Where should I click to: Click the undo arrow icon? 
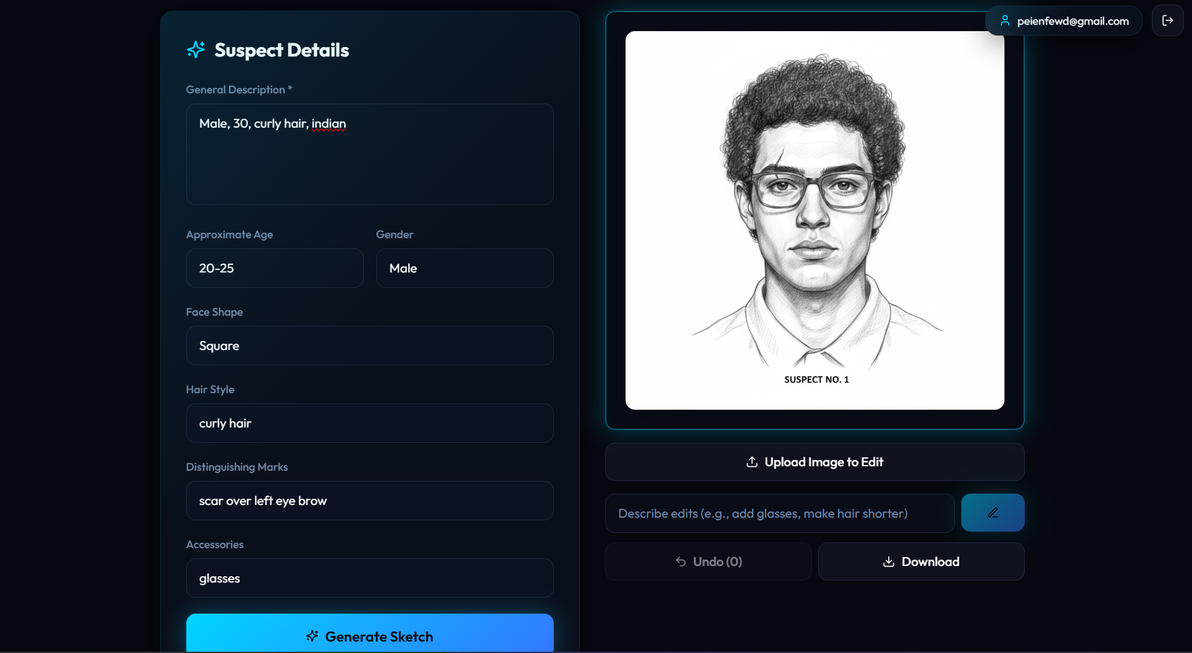[681, 562]
